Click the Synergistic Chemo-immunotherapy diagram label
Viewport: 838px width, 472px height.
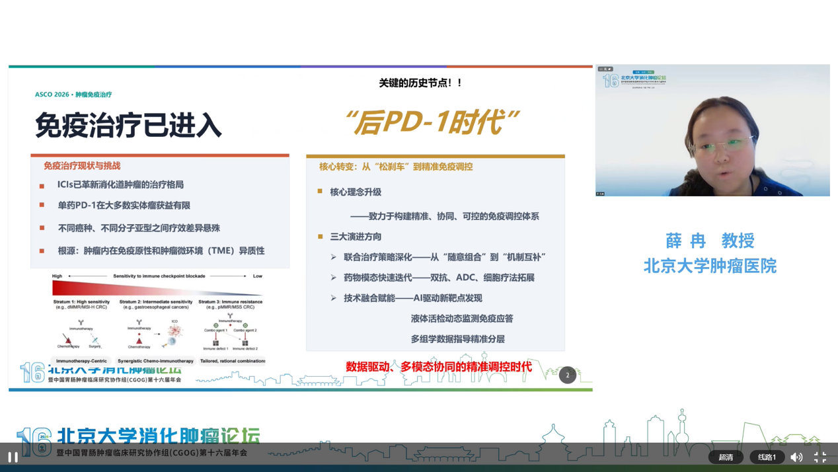[x=155, y=361]
